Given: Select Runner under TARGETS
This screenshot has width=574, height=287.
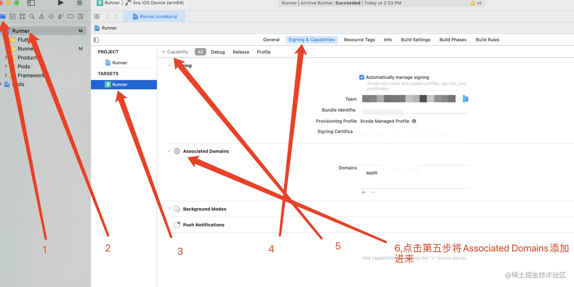Looking at the screenshot, I should [124, 85].
